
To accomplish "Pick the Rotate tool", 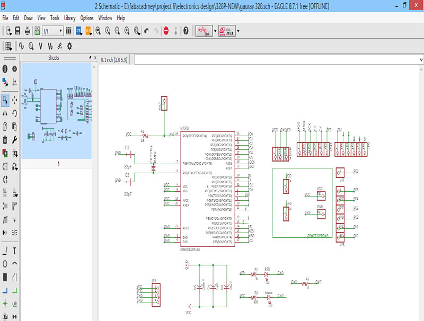I will [14, 112].
